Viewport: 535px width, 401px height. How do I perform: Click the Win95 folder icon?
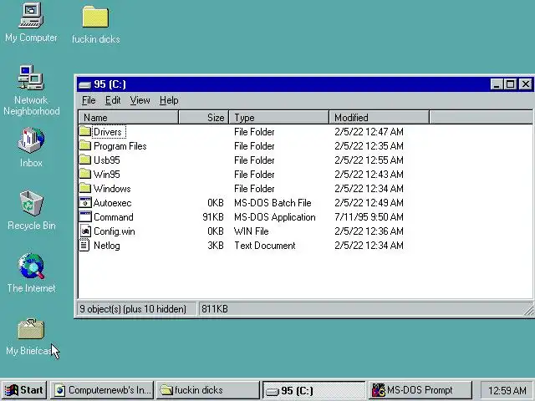coord(85,175)
